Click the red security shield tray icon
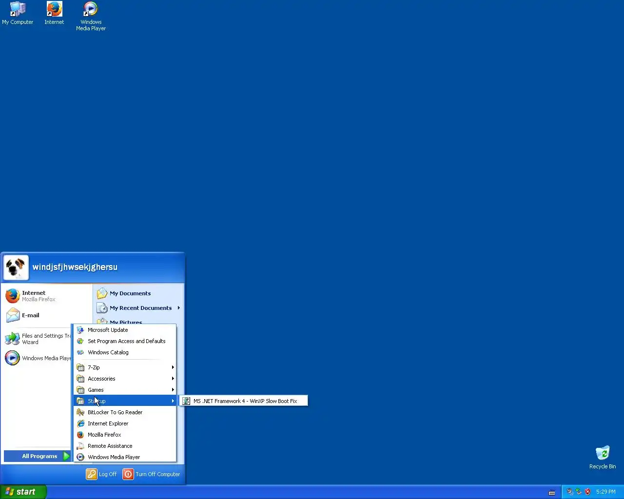This screenshot has height=499, width=624. tap(588, 492)
